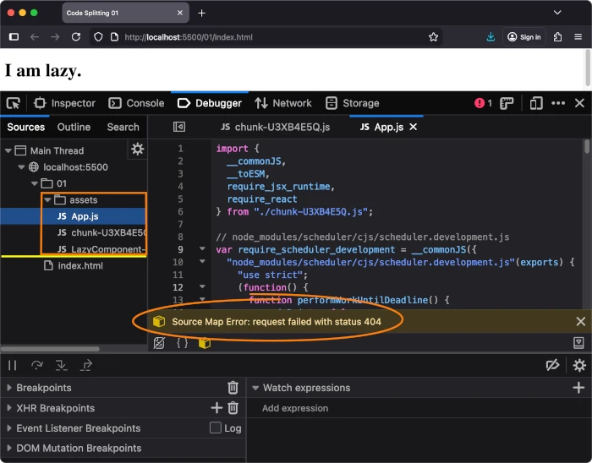Open source map status icon in footer
Screen dimensions: 592x463
point(205,343)
